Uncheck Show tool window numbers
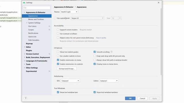184x103 pixels. pos(95,92)
